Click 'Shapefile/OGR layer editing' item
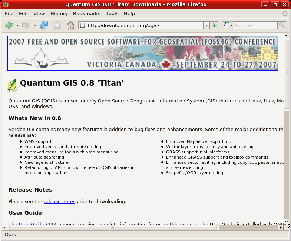The width and height of the screenshot is (291, 241). click(195, 173)
